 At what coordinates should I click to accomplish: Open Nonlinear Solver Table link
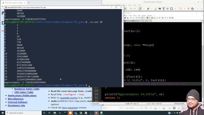pos(27,89)
